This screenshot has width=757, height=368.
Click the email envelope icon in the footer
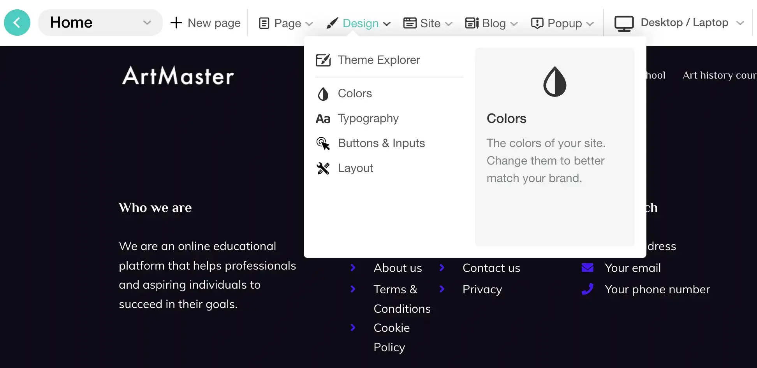pos(588,268)
